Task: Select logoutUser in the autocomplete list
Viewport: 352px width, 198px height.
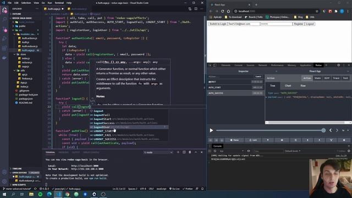Action: (129, 127)
